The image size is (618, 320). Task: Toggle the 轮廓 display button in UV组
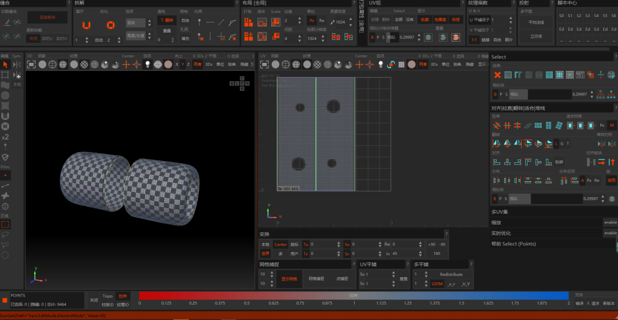pyautogui.click(x=424, y=19)
